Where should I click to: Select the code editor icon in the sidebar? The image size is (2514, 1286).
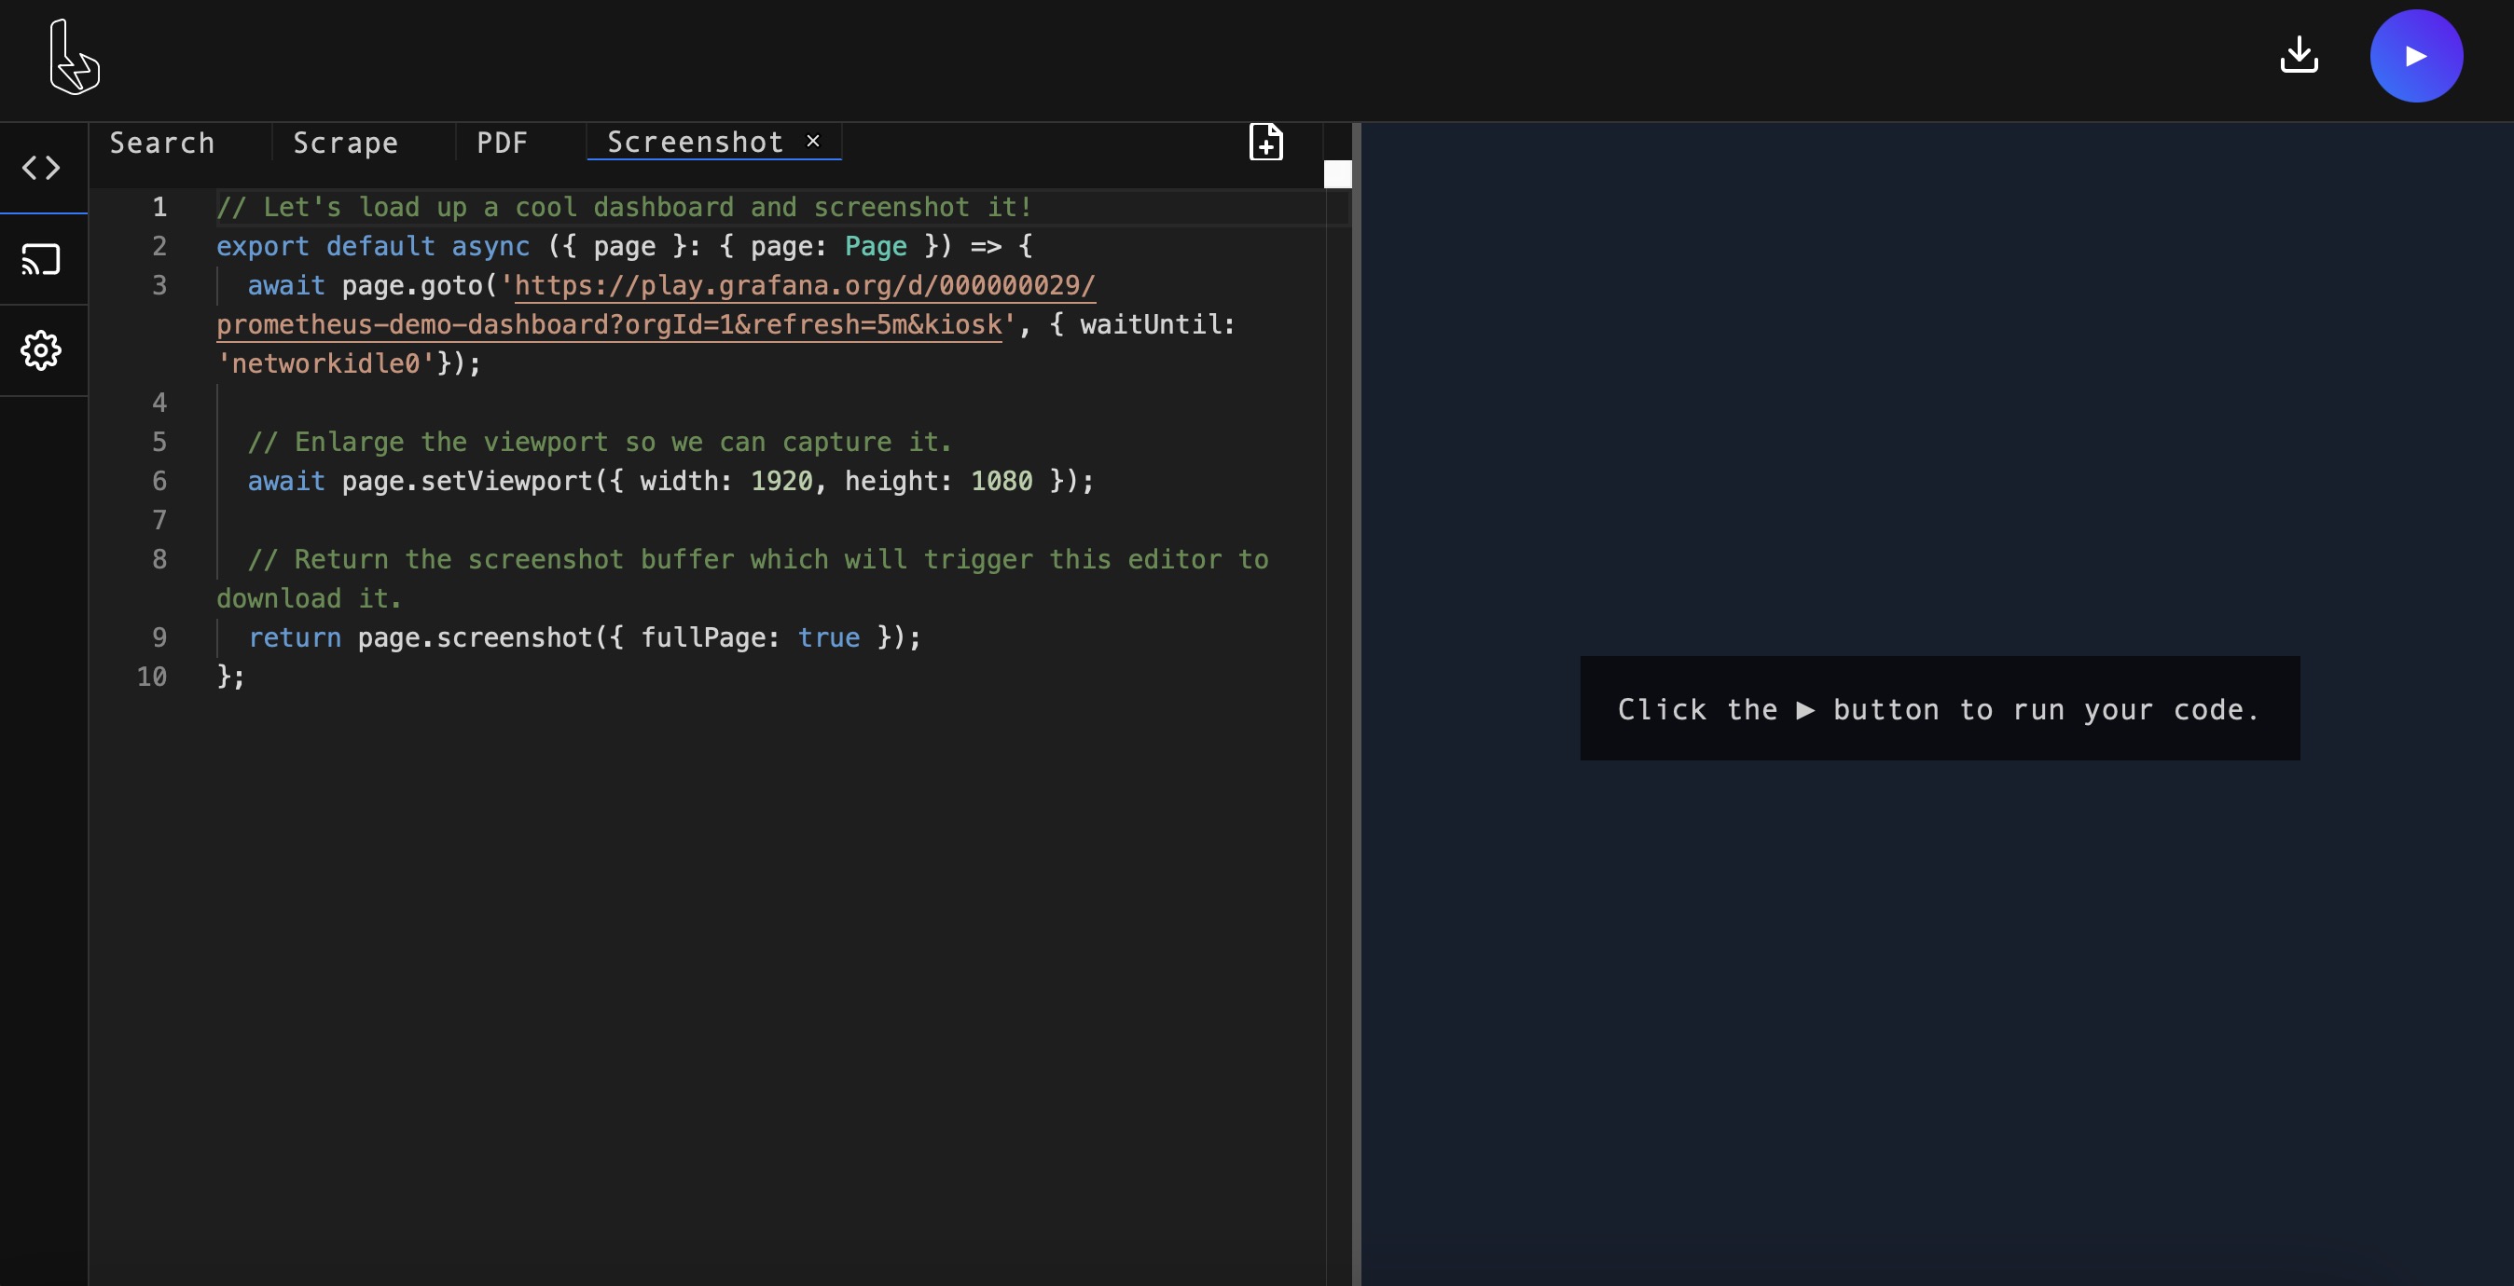tap(41, 168)
